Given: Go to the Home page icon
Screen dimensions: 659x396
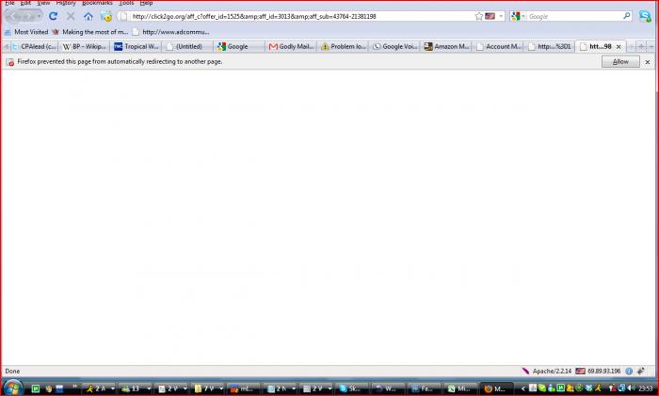Looking at the screenshot, I should click(x=88, y=16).
